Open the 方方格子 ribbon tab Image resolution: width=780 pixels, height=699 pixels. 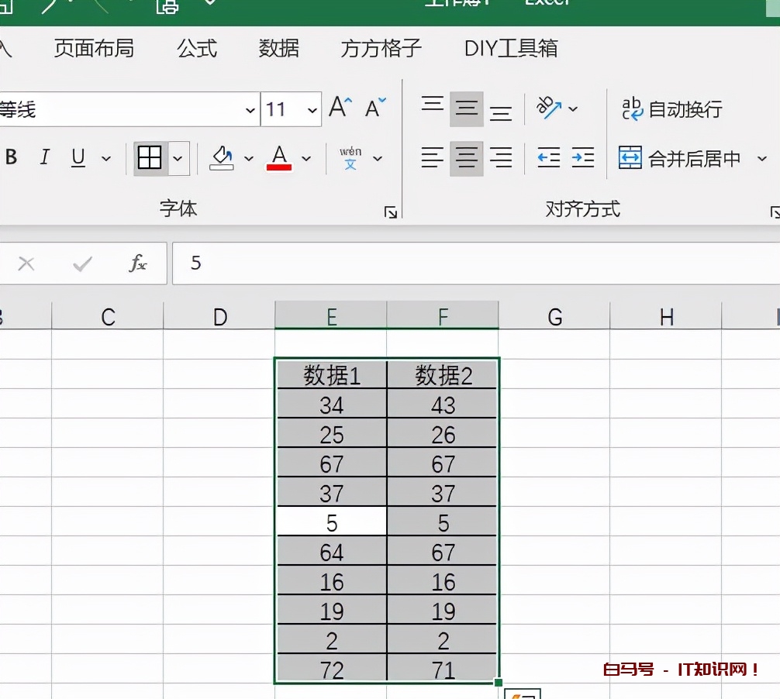[x=381, y=48]
